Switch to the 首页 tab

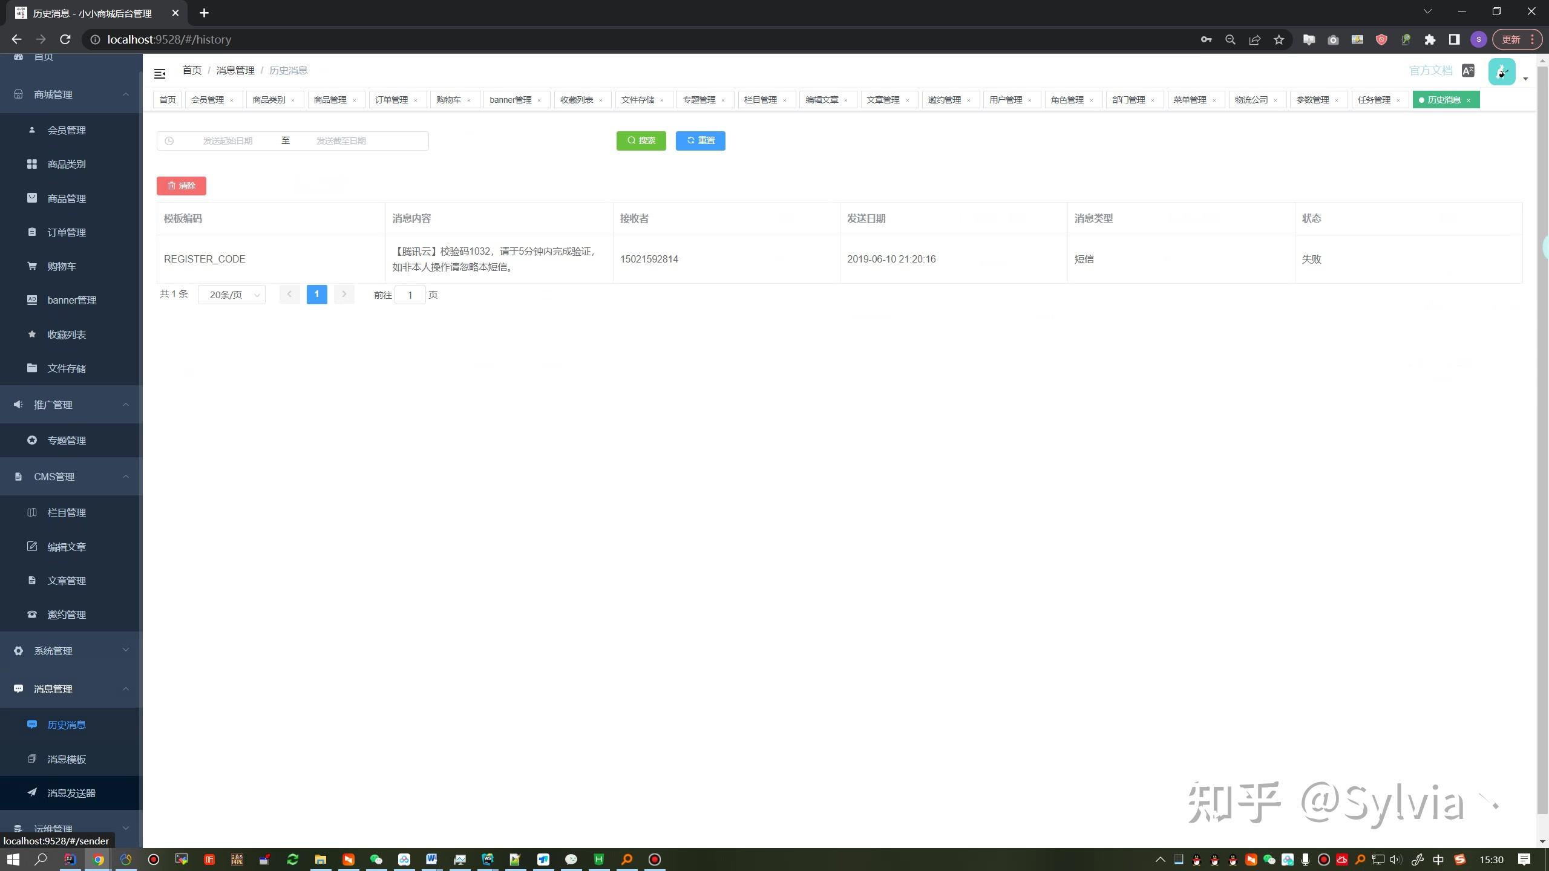(167, 99)
